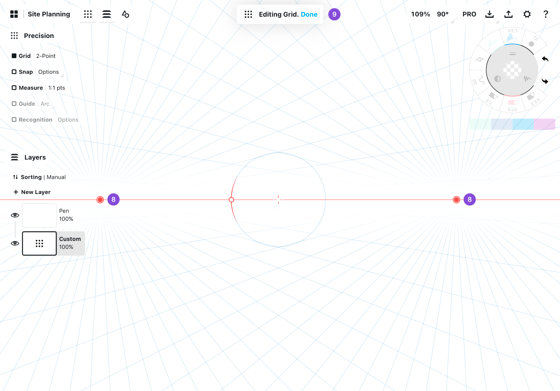This screenshot has height=391, width=560.
Task: Click the Redo arrow
Action: (545, 81)
